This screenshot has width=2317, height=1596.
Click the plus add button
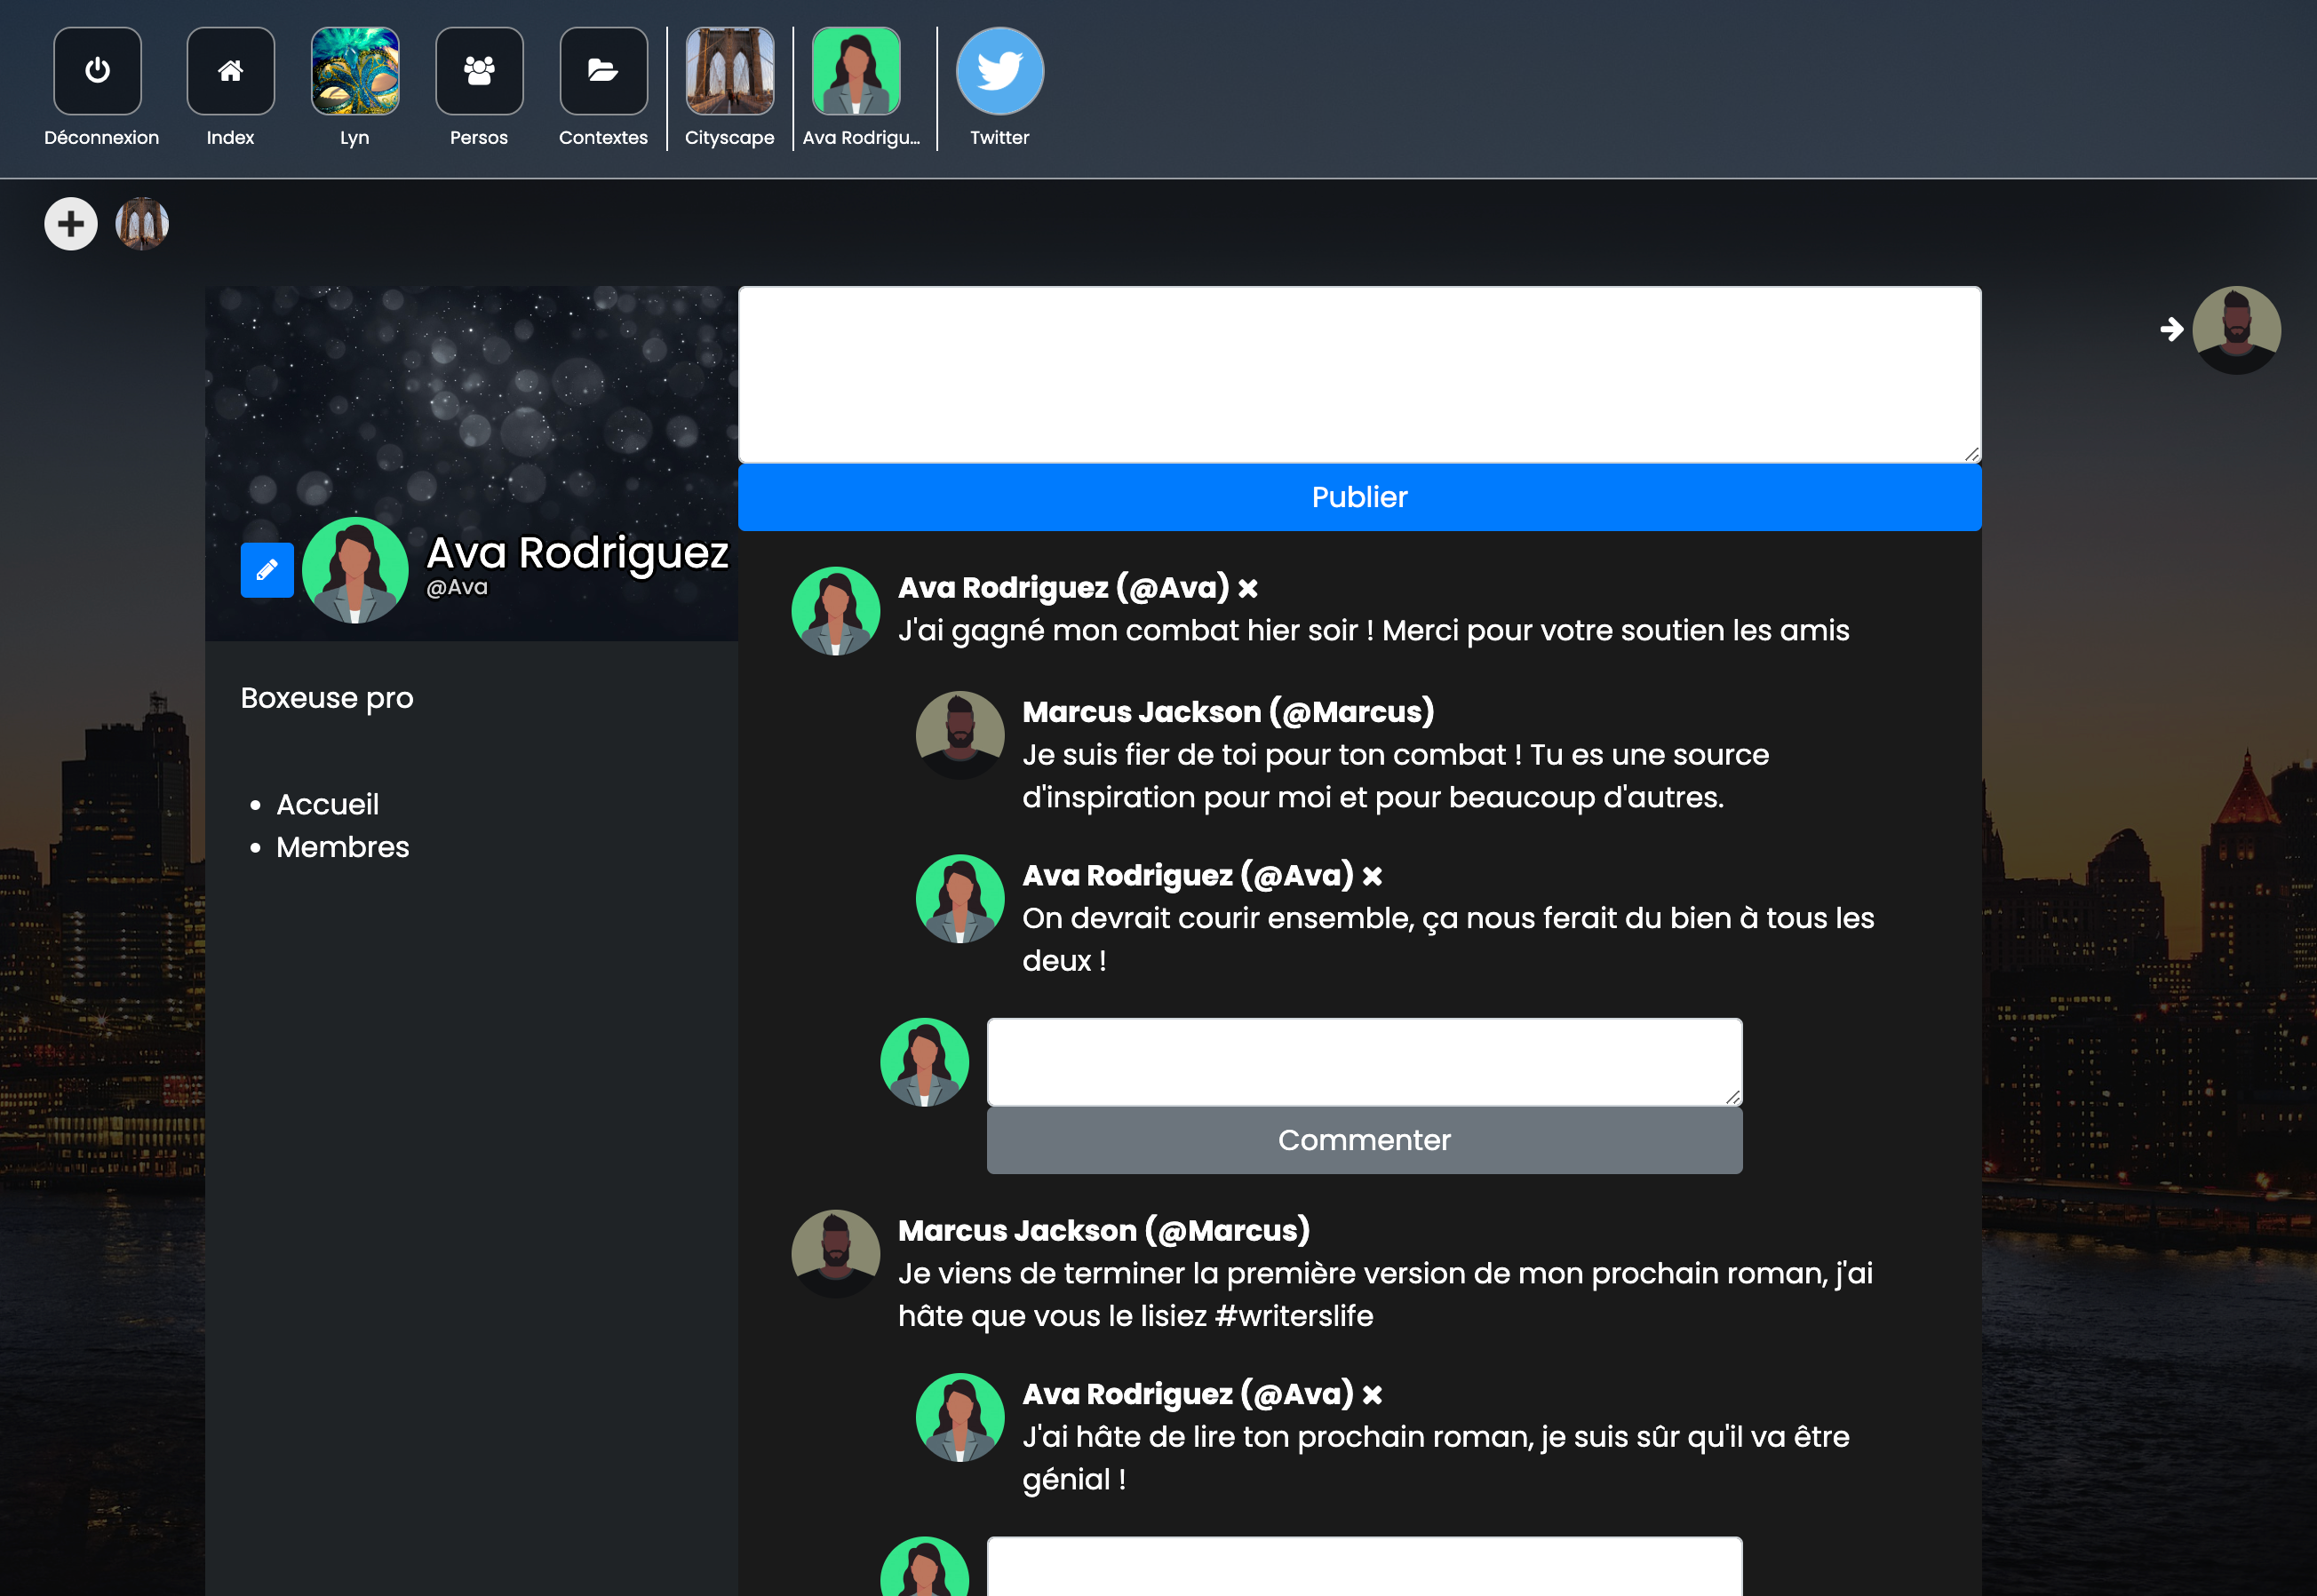(x=71, y=224)
